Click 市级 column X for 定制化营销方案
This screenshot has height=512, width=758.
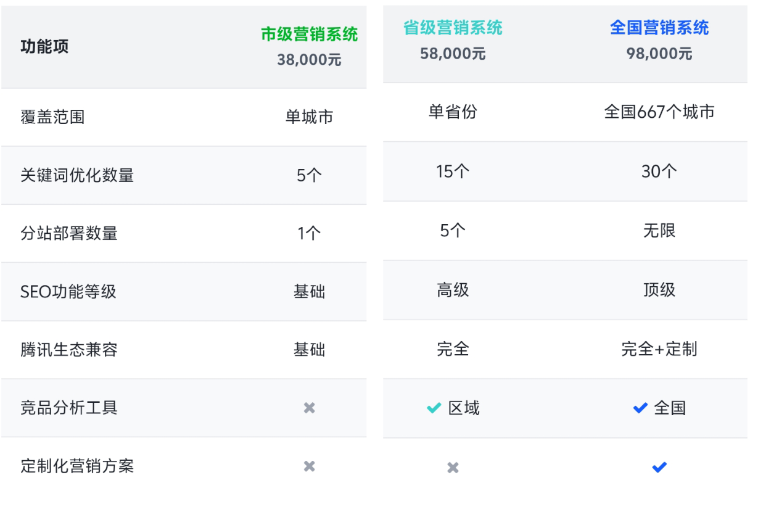(310, 466)
